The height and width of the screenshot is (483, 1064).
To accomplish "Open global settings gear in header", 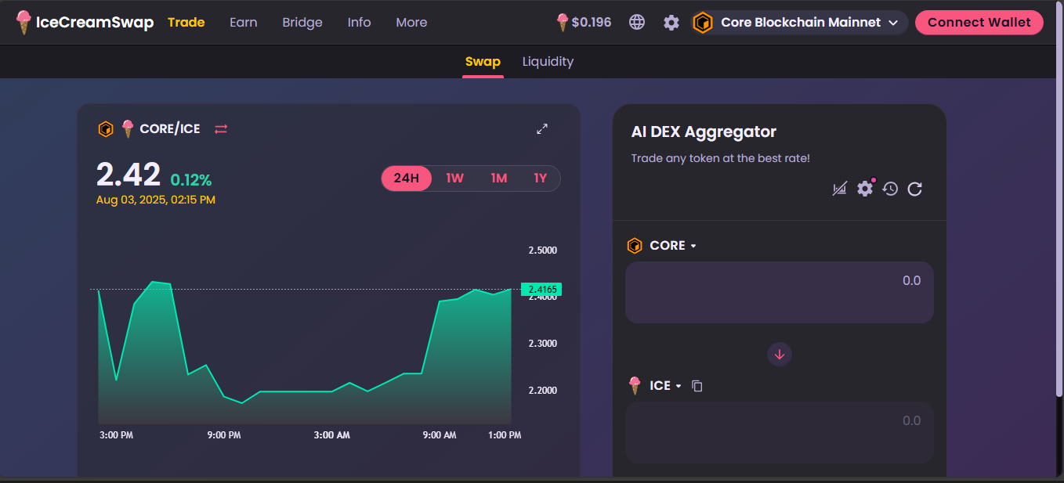I will 671,22.
